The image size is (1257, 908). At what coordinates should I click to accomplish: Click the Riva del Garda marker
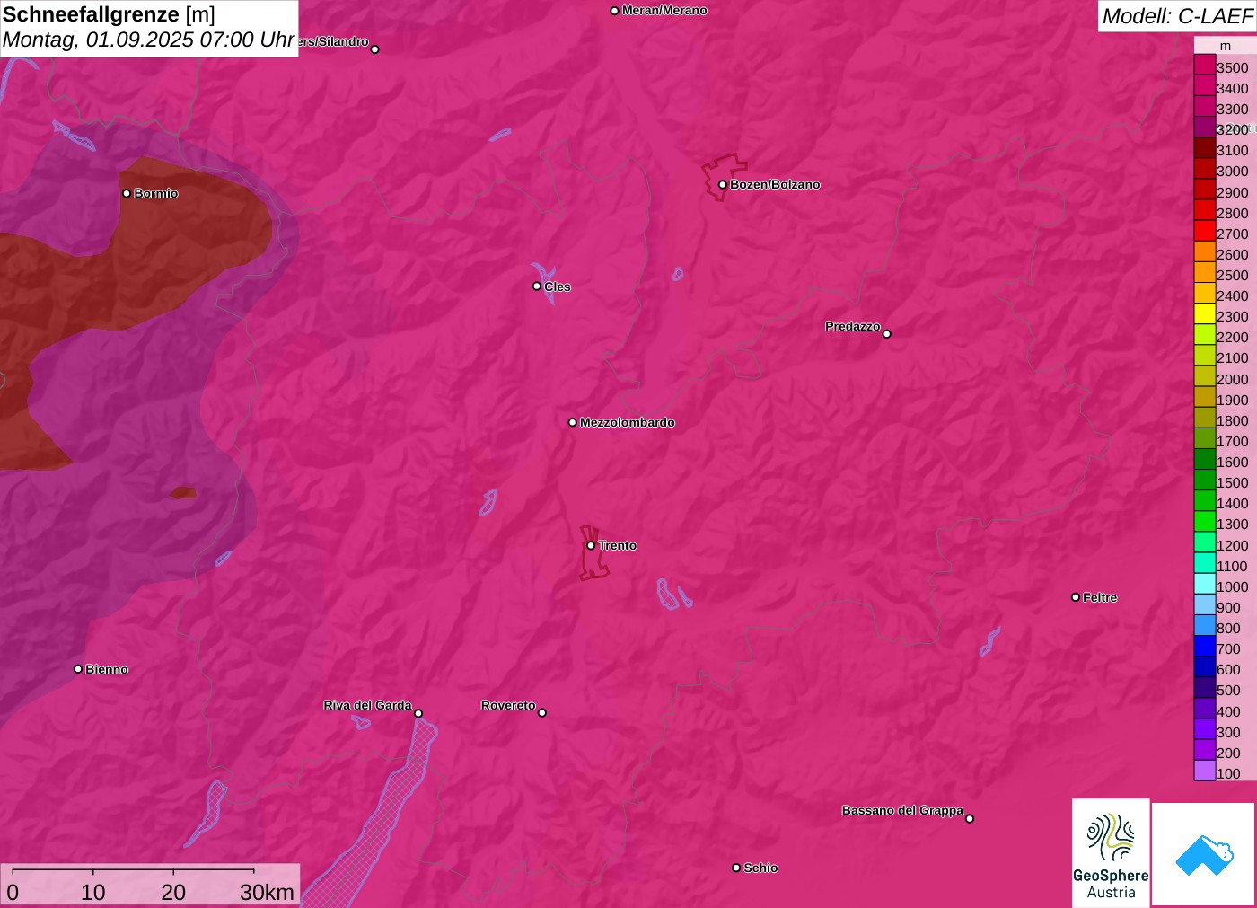tap(418, 713)
